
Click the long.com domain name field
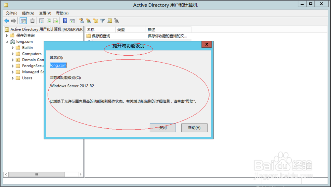pyautogui.click(x=58, y=65)
